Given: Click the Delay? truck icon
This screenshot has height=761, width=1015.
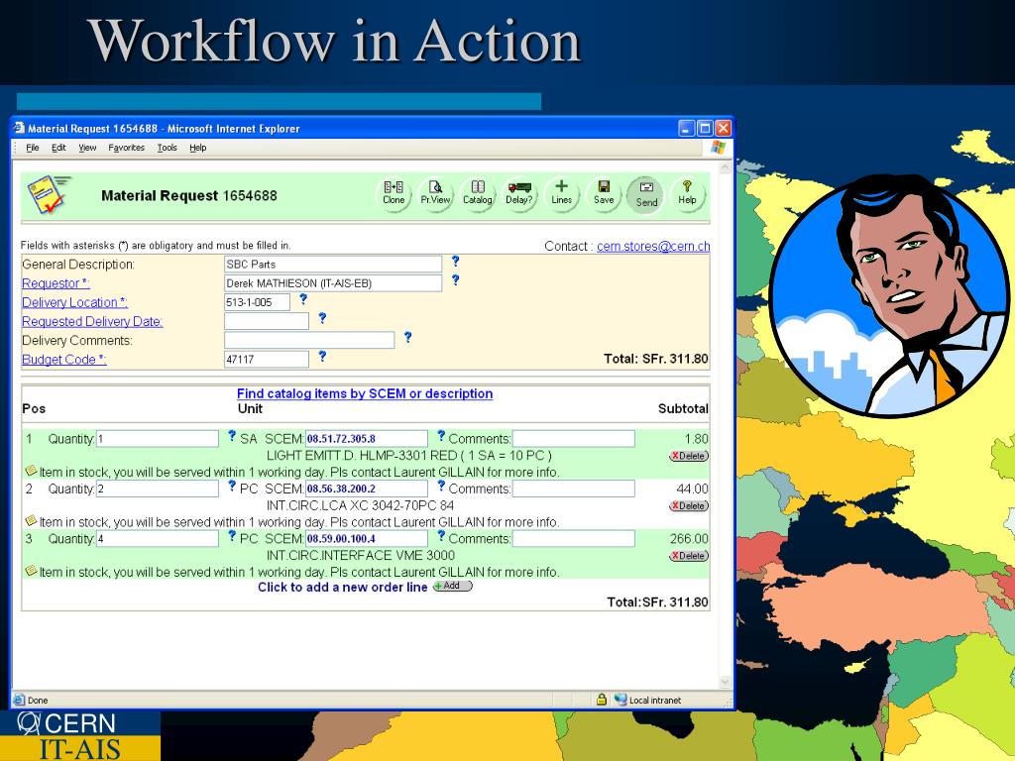Looking at the screenshot, I should tap(519, 193).
